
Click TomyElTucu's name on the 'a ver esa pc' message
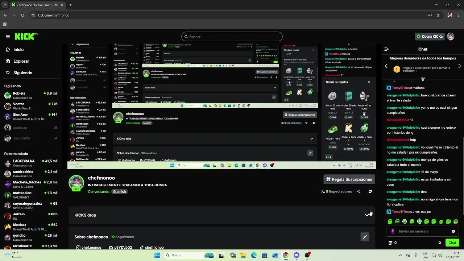click(x=401, y=212)
